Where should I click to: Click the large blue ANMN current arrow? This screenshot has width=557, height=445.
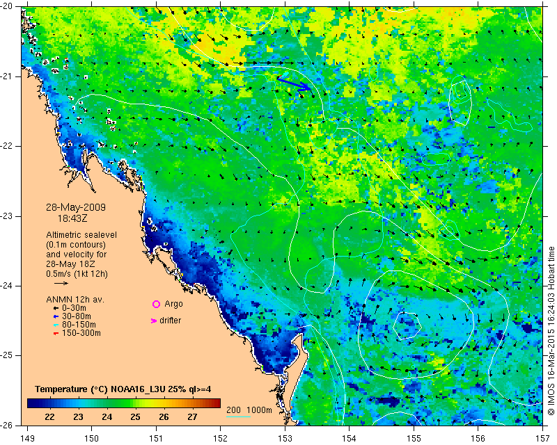pos(294,84)
